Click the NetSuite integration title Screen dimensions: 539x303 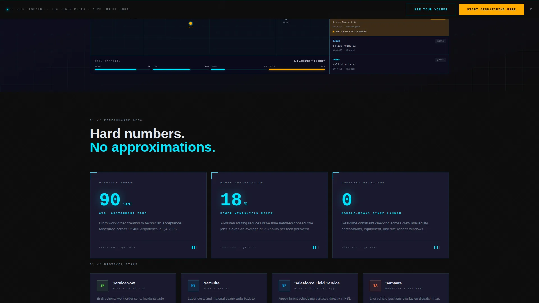click(211, 283)
